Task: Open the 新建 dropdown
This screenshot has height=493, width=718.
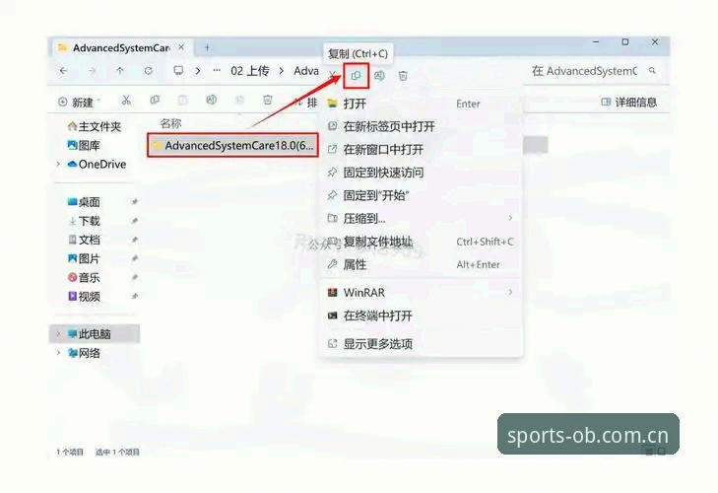Action: coord(80,102)
